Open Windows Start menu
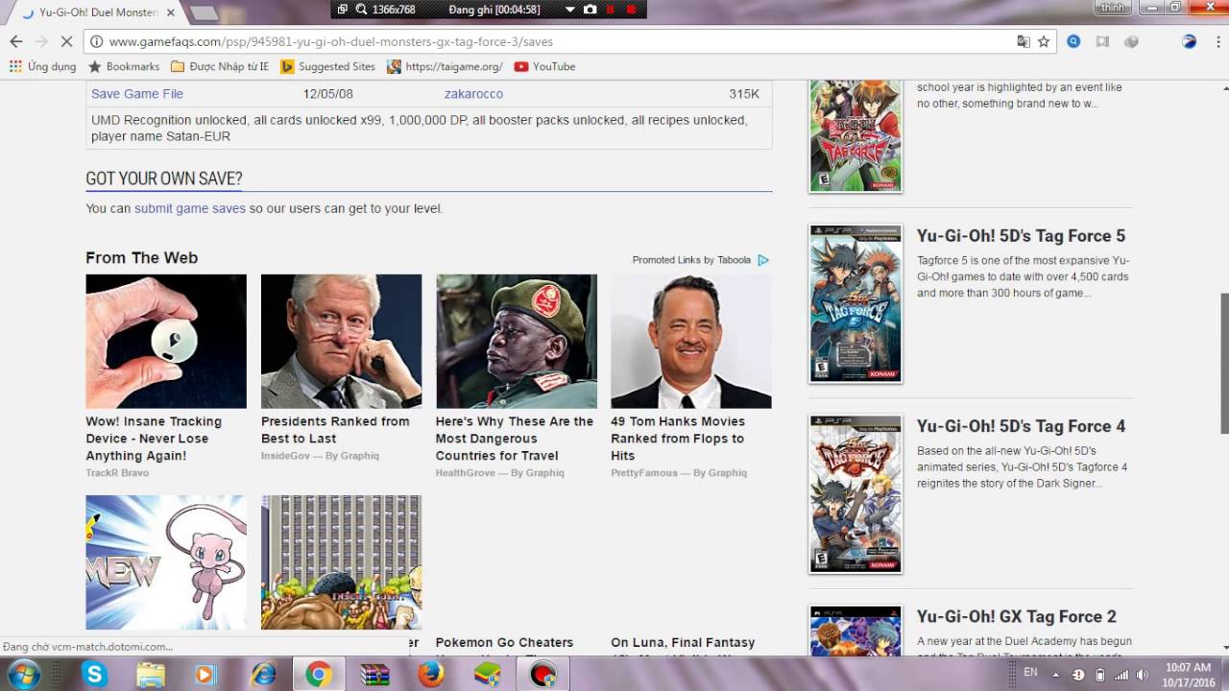Viewport: 1229px width, 691px height. pyautogui.click(x=22, y=675)
